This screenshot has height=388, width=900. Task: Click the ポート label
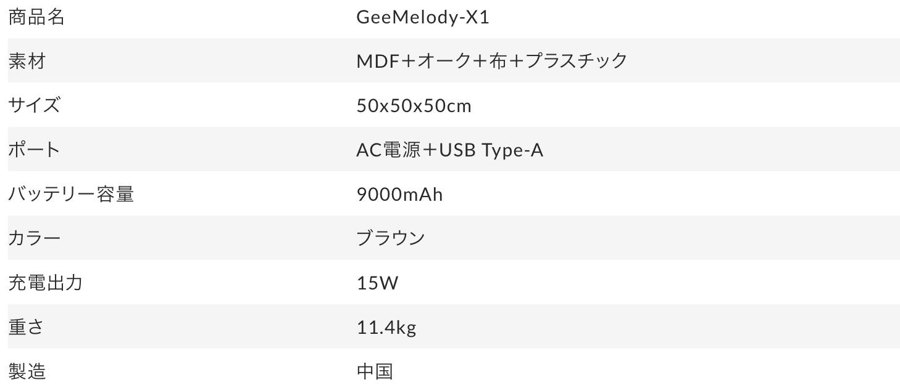pyautogui.click(x=34, y=150)
